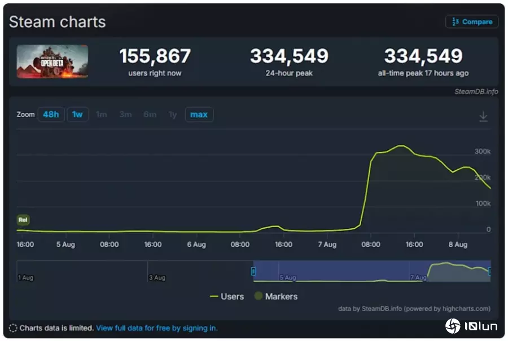Click the '3 Aug' label in the navigator
508x341 pixels.
157,277
